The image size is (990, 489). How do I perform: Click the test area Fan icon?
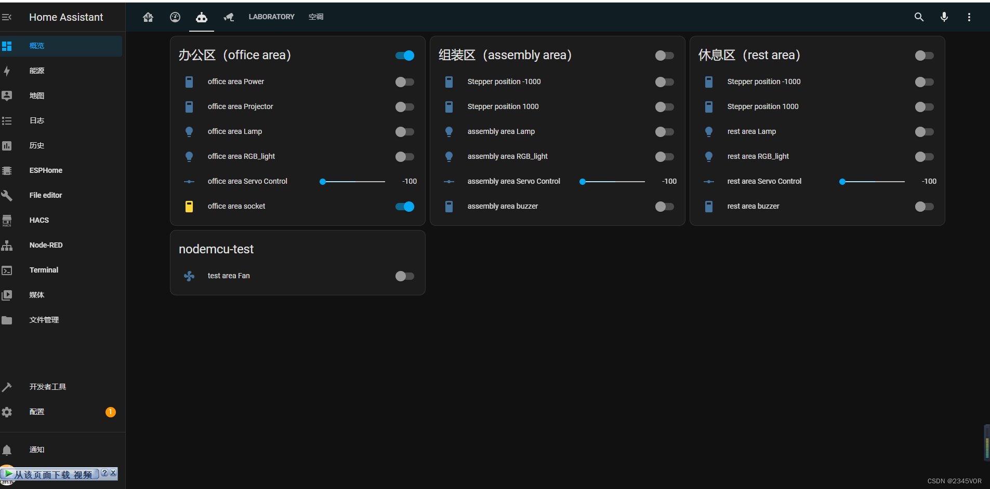(x=189, y=276)
